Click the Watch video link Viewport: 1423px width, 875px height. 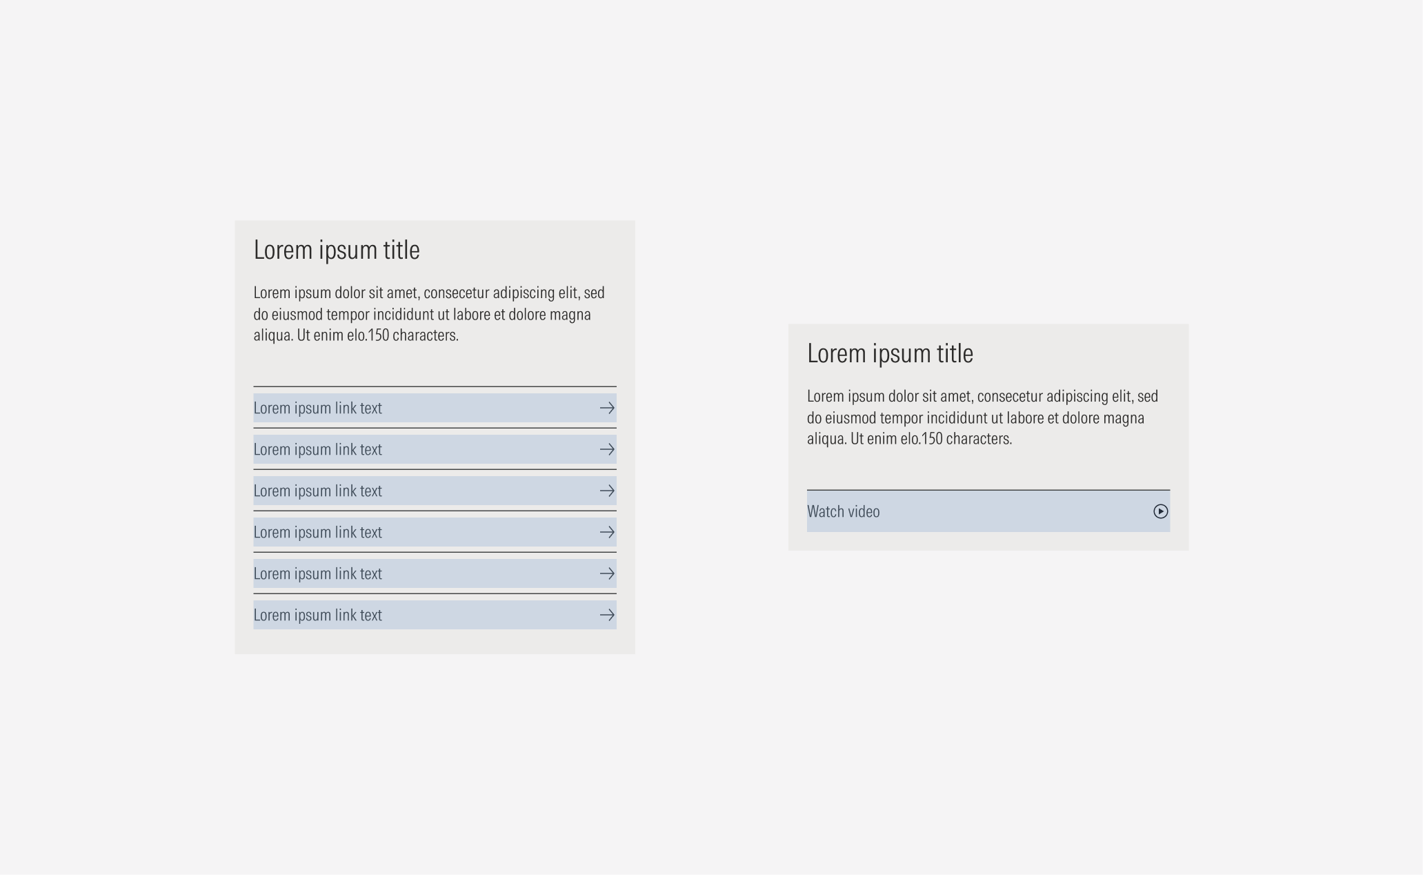(844, 511)
